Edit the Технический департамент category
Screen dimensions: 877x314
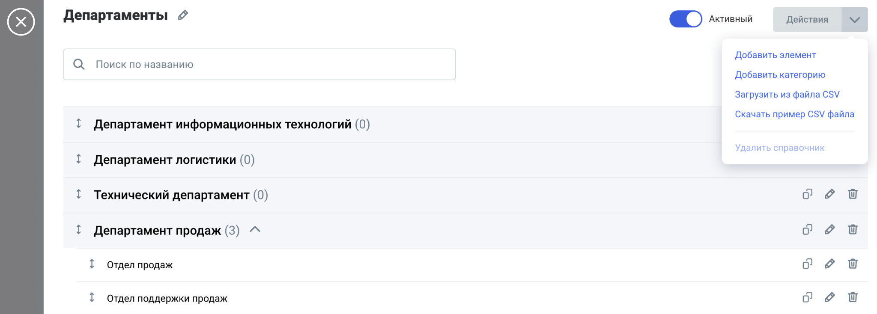click(x=829, y=194)
